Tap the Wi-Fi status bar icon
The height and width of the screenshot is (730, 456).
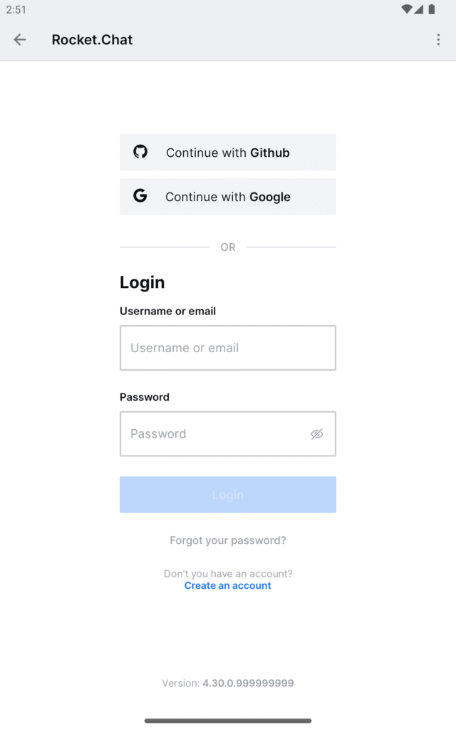click(407, 9)
